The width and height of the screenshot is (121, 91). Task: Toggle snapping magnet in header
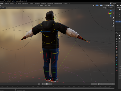pyautogui.click(x=49, y=6)
